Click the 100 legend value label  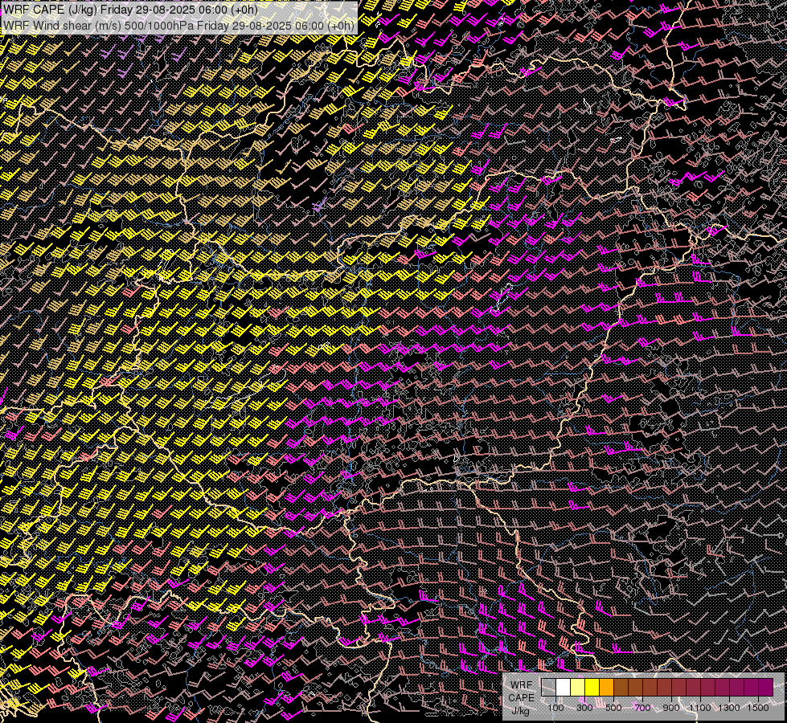(x=555, y=708)
